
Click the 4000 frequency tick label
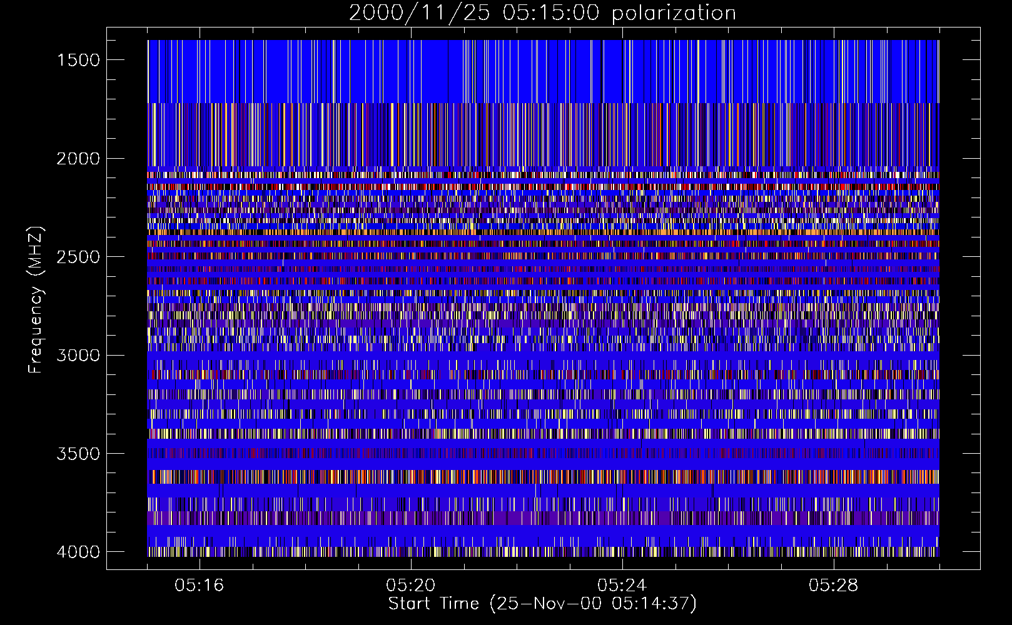[78, 552]
